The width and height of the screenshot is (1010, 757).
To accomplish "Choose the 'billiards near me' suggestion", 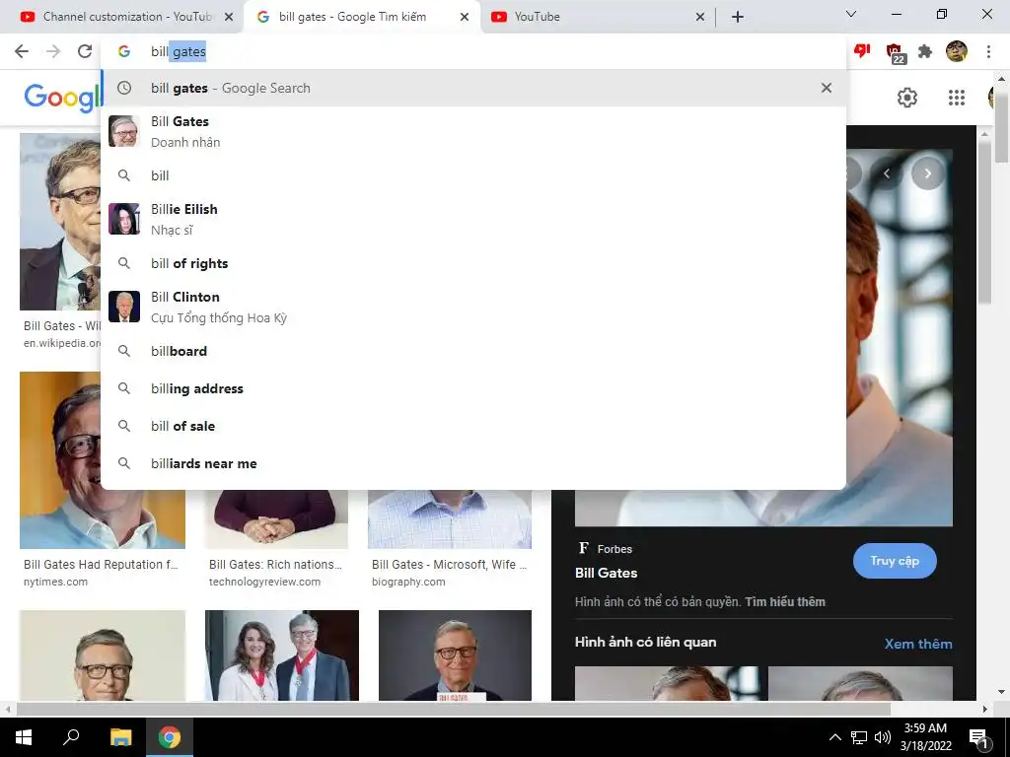I will pos(473,463).
